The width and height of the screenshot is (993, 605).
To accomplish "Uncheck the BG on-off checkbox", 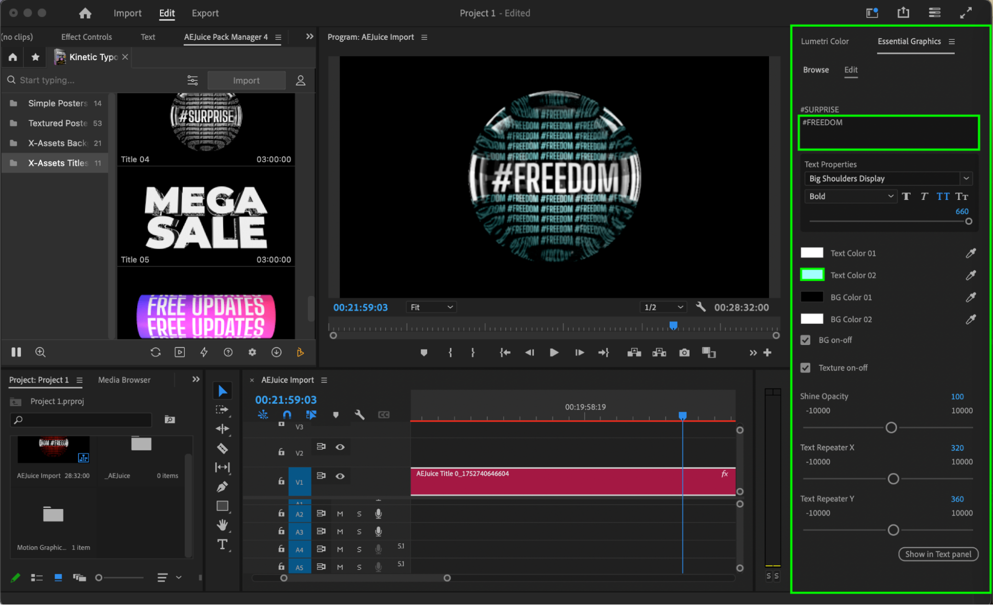I will (806, 340).
